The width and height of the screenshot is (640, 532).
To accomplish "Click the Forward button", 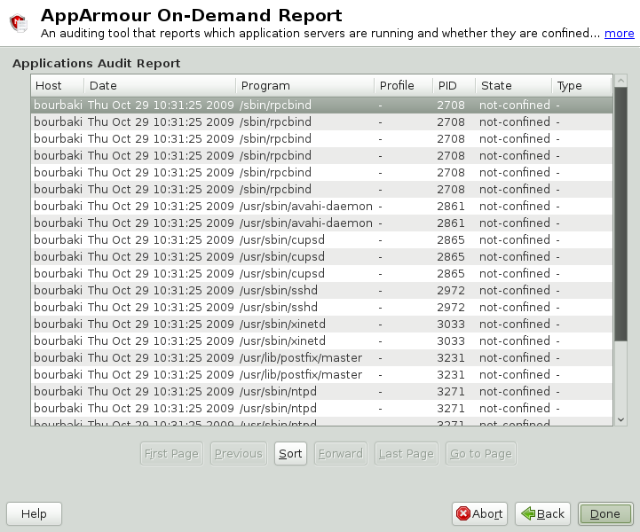I will [x=340, y=454].
